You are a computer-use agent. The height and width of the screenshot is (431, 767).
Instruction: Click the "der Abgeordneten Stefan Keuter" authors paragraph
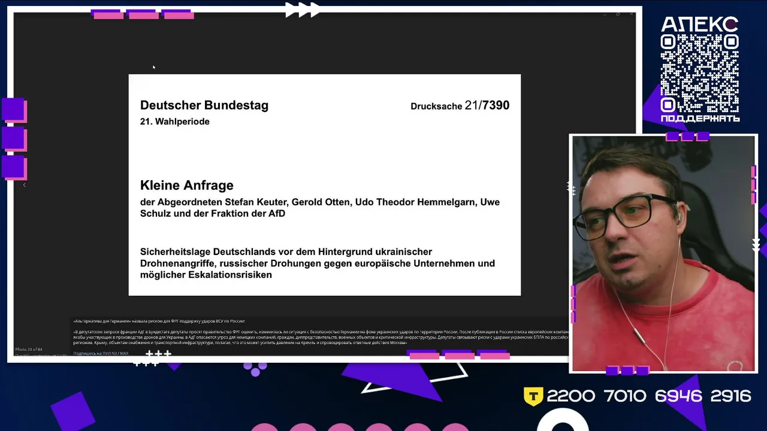coord(320,208)
